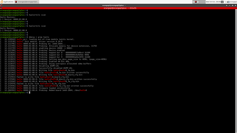Open the Applications menu
Viewport: 237px width, 133px height.
pyautogui.click(x=7, y=2)
